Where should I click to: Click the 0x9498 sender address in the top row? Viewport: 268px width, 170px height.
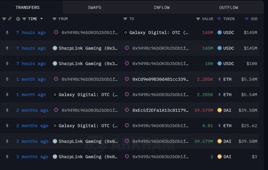(90, 33)
